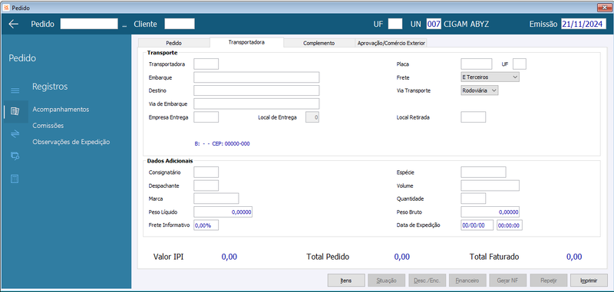Click the calculator icon in sidebar
Image resolution: width=614 pixels, height=292 pixels.
(x=15, y=179)
